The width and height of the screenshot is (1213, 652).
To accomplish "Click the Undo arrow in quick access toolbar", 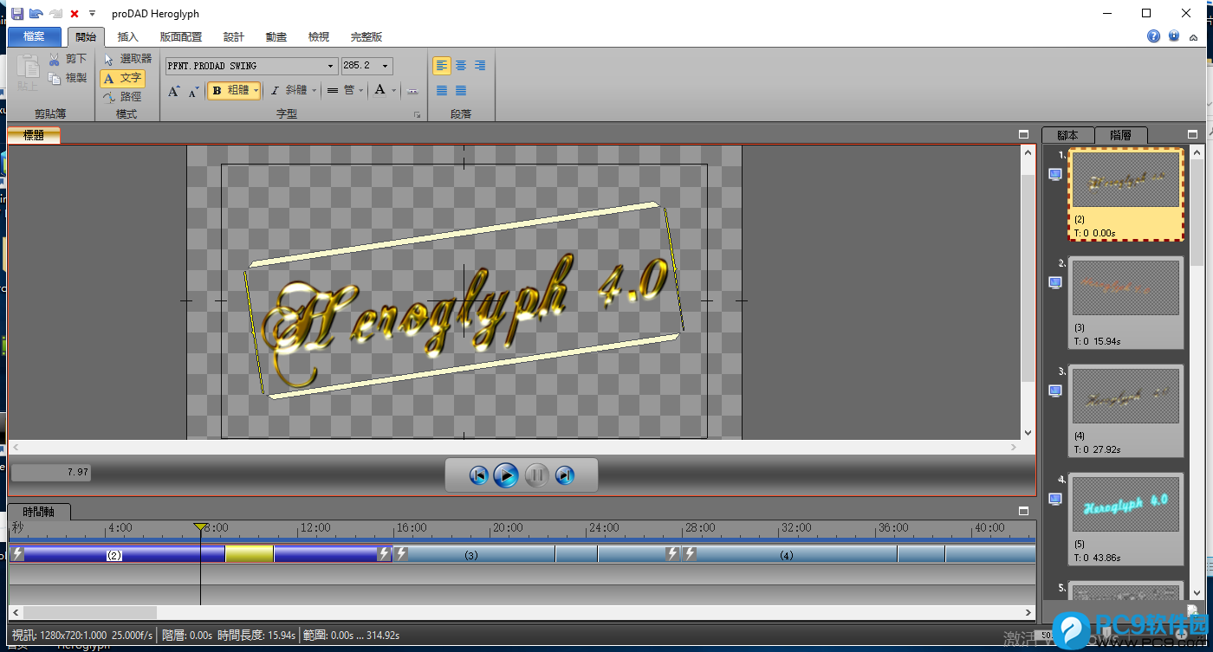I will click(36, 13).
